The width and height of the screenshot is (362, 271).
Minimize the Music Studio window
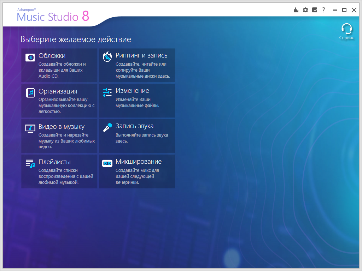(335, 10)
